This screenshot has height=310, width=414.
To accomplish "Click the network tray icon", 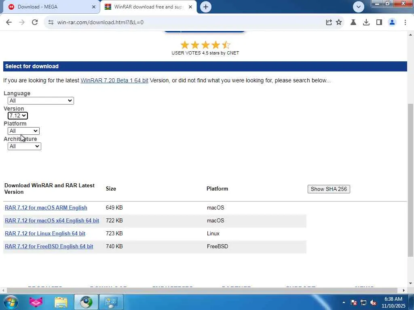I will [363, 302].
